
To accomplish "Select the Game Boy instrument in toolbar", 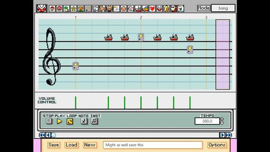I will coord(88,8).
